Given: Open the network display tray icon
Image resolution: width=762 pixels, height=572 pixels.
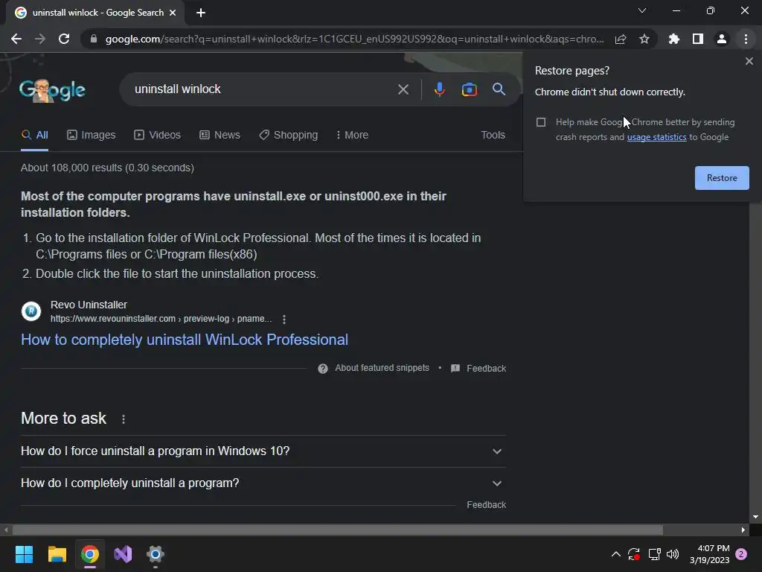Looking at the screenshot, I should (x=654, y=554).
